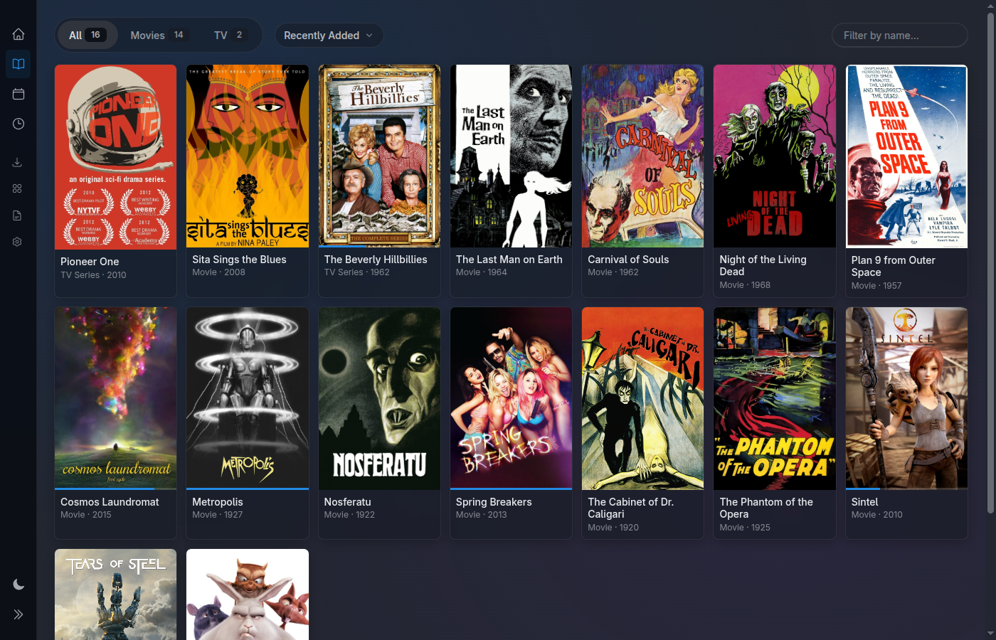Viewport: 996px width, 640px height.
Task: Click the Plan 9 from Outer Space title
Action: pos(893,266)
